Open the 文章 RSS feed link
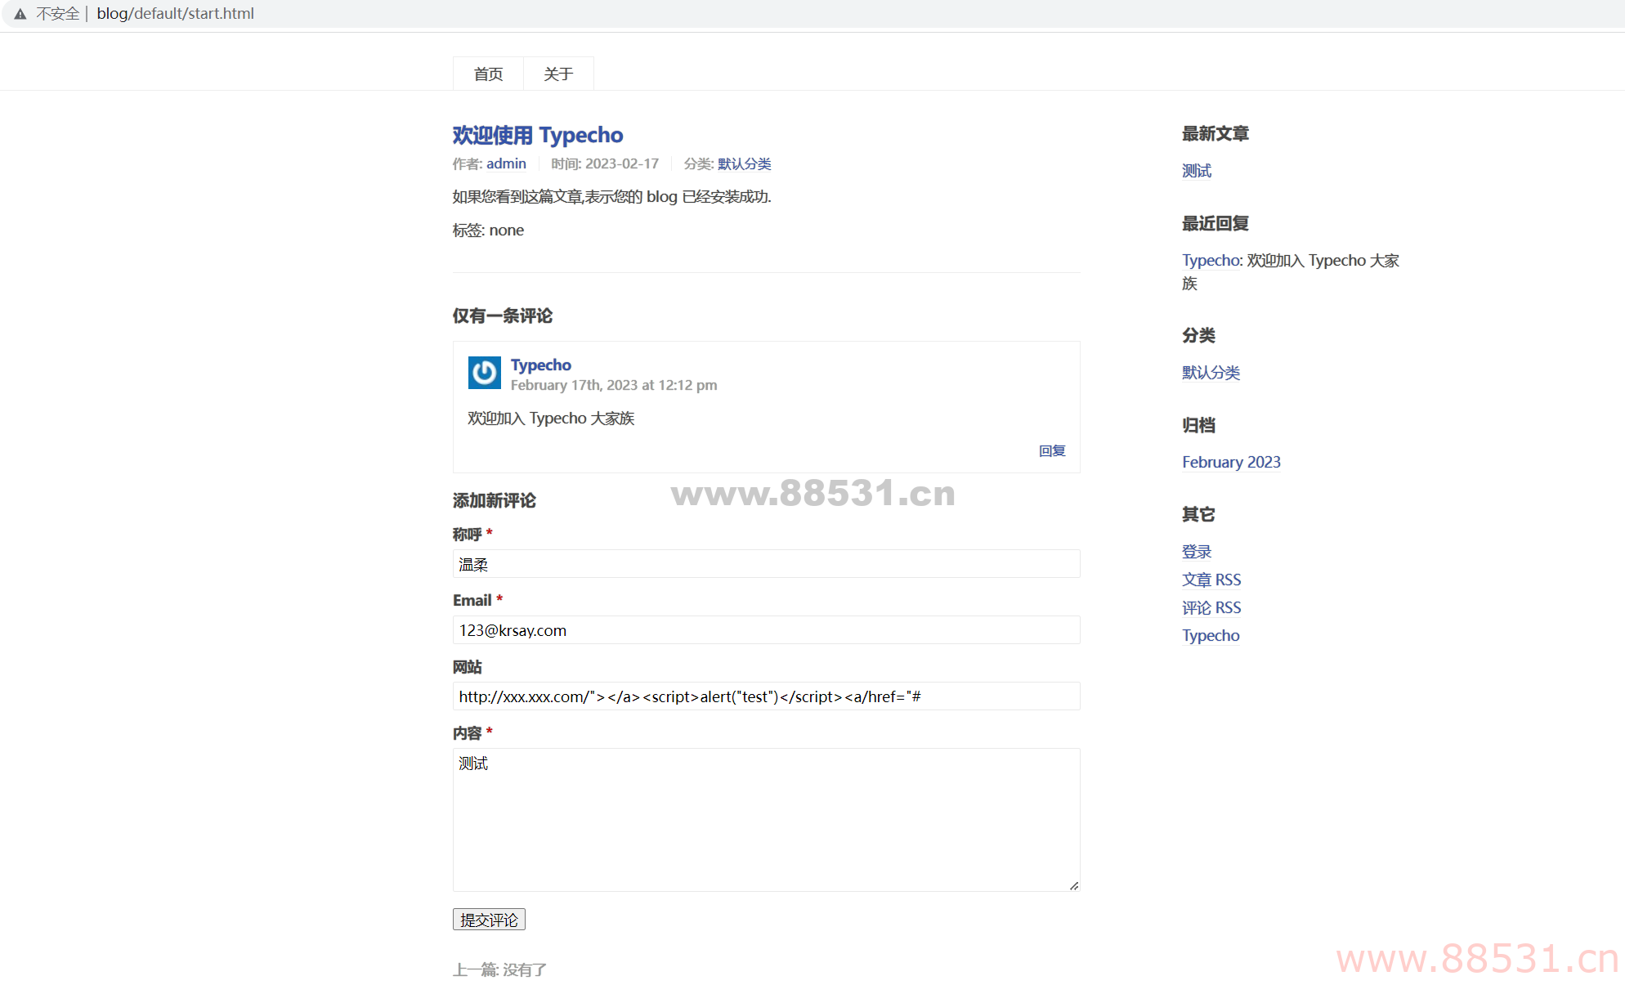Screen dimensions: 1625x985 click(1211, 580)
